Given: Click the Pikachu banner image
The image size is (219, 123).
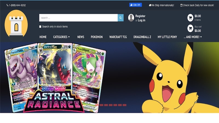Looking at the screenshot, I should pyautogui.click(x=176, y=78).
